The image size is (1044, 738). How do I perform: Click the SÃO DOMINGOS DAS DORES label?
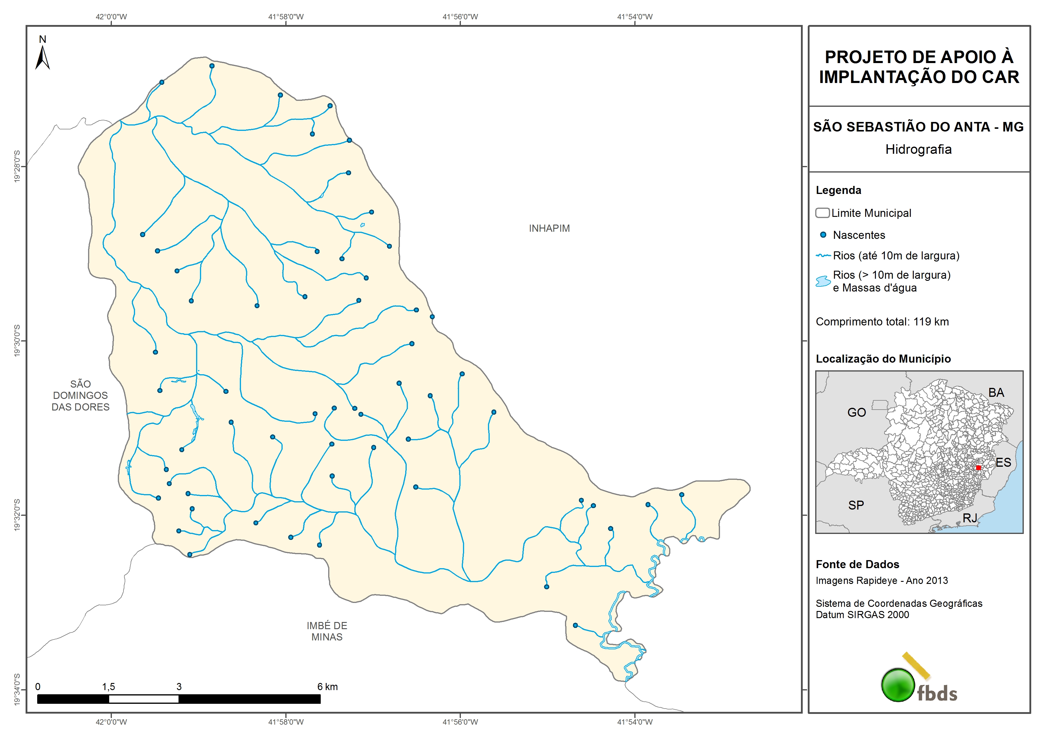(x=81, y=395)
